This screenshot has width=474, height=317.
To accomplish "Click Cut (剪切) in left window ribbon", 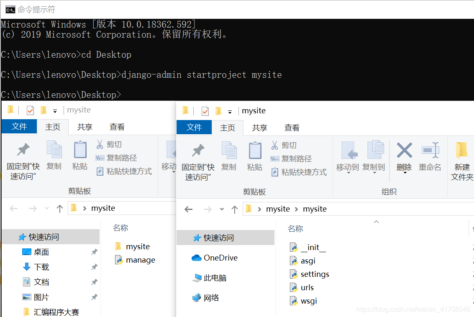I will (x=109, y=144).
